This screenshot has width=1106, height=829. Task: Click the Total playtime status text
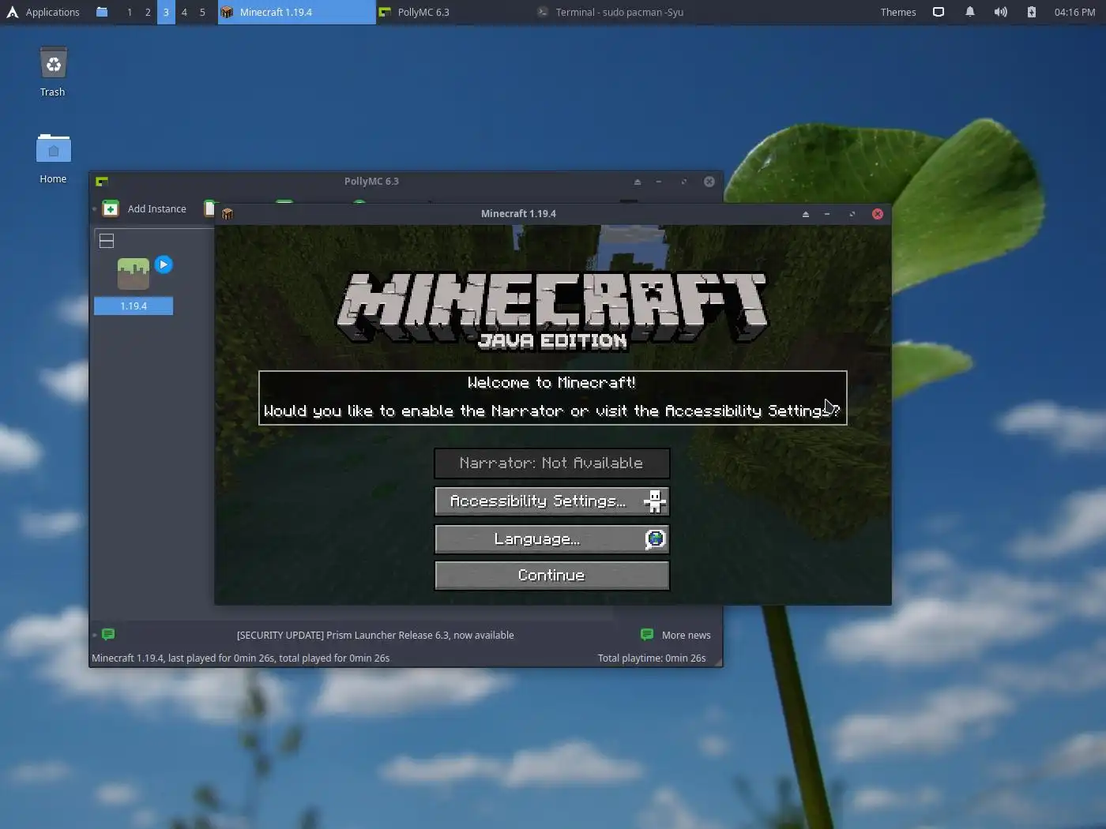(x=652, y=658)
